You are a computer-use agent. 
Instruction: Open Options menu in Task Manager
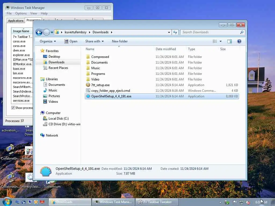pos(21,13)
